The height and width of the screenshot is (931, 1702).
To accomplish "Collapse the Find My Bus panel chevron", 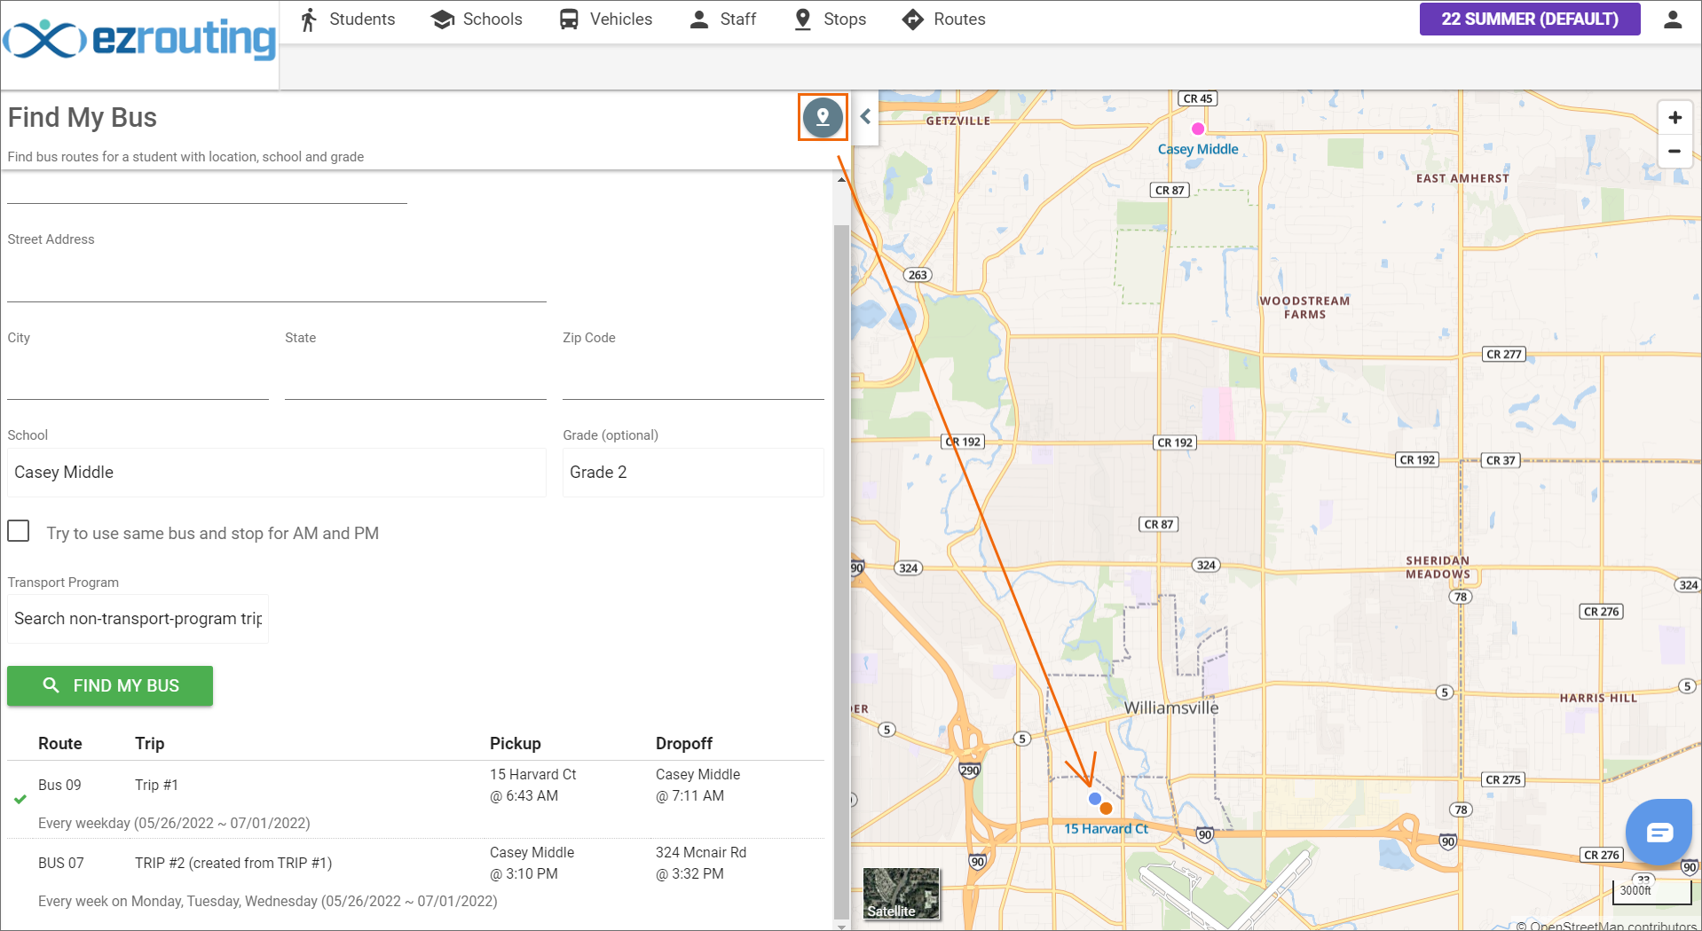I will coord(865,116).
